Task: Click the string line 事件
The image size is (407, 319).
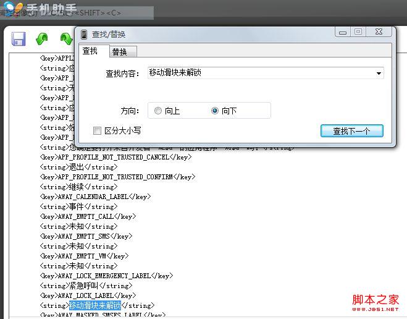Action: (x=78, y=206)
